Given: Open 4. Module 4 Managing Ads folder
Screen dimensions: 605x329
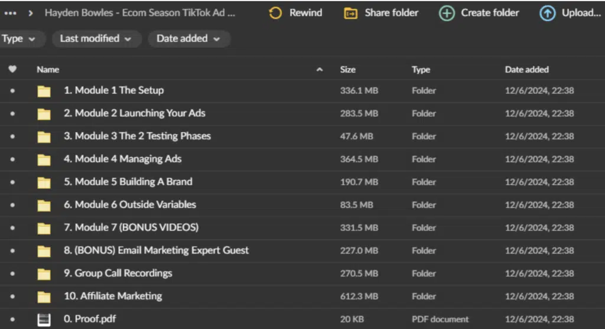Looking at the screenshot, I should click(123, 159).
